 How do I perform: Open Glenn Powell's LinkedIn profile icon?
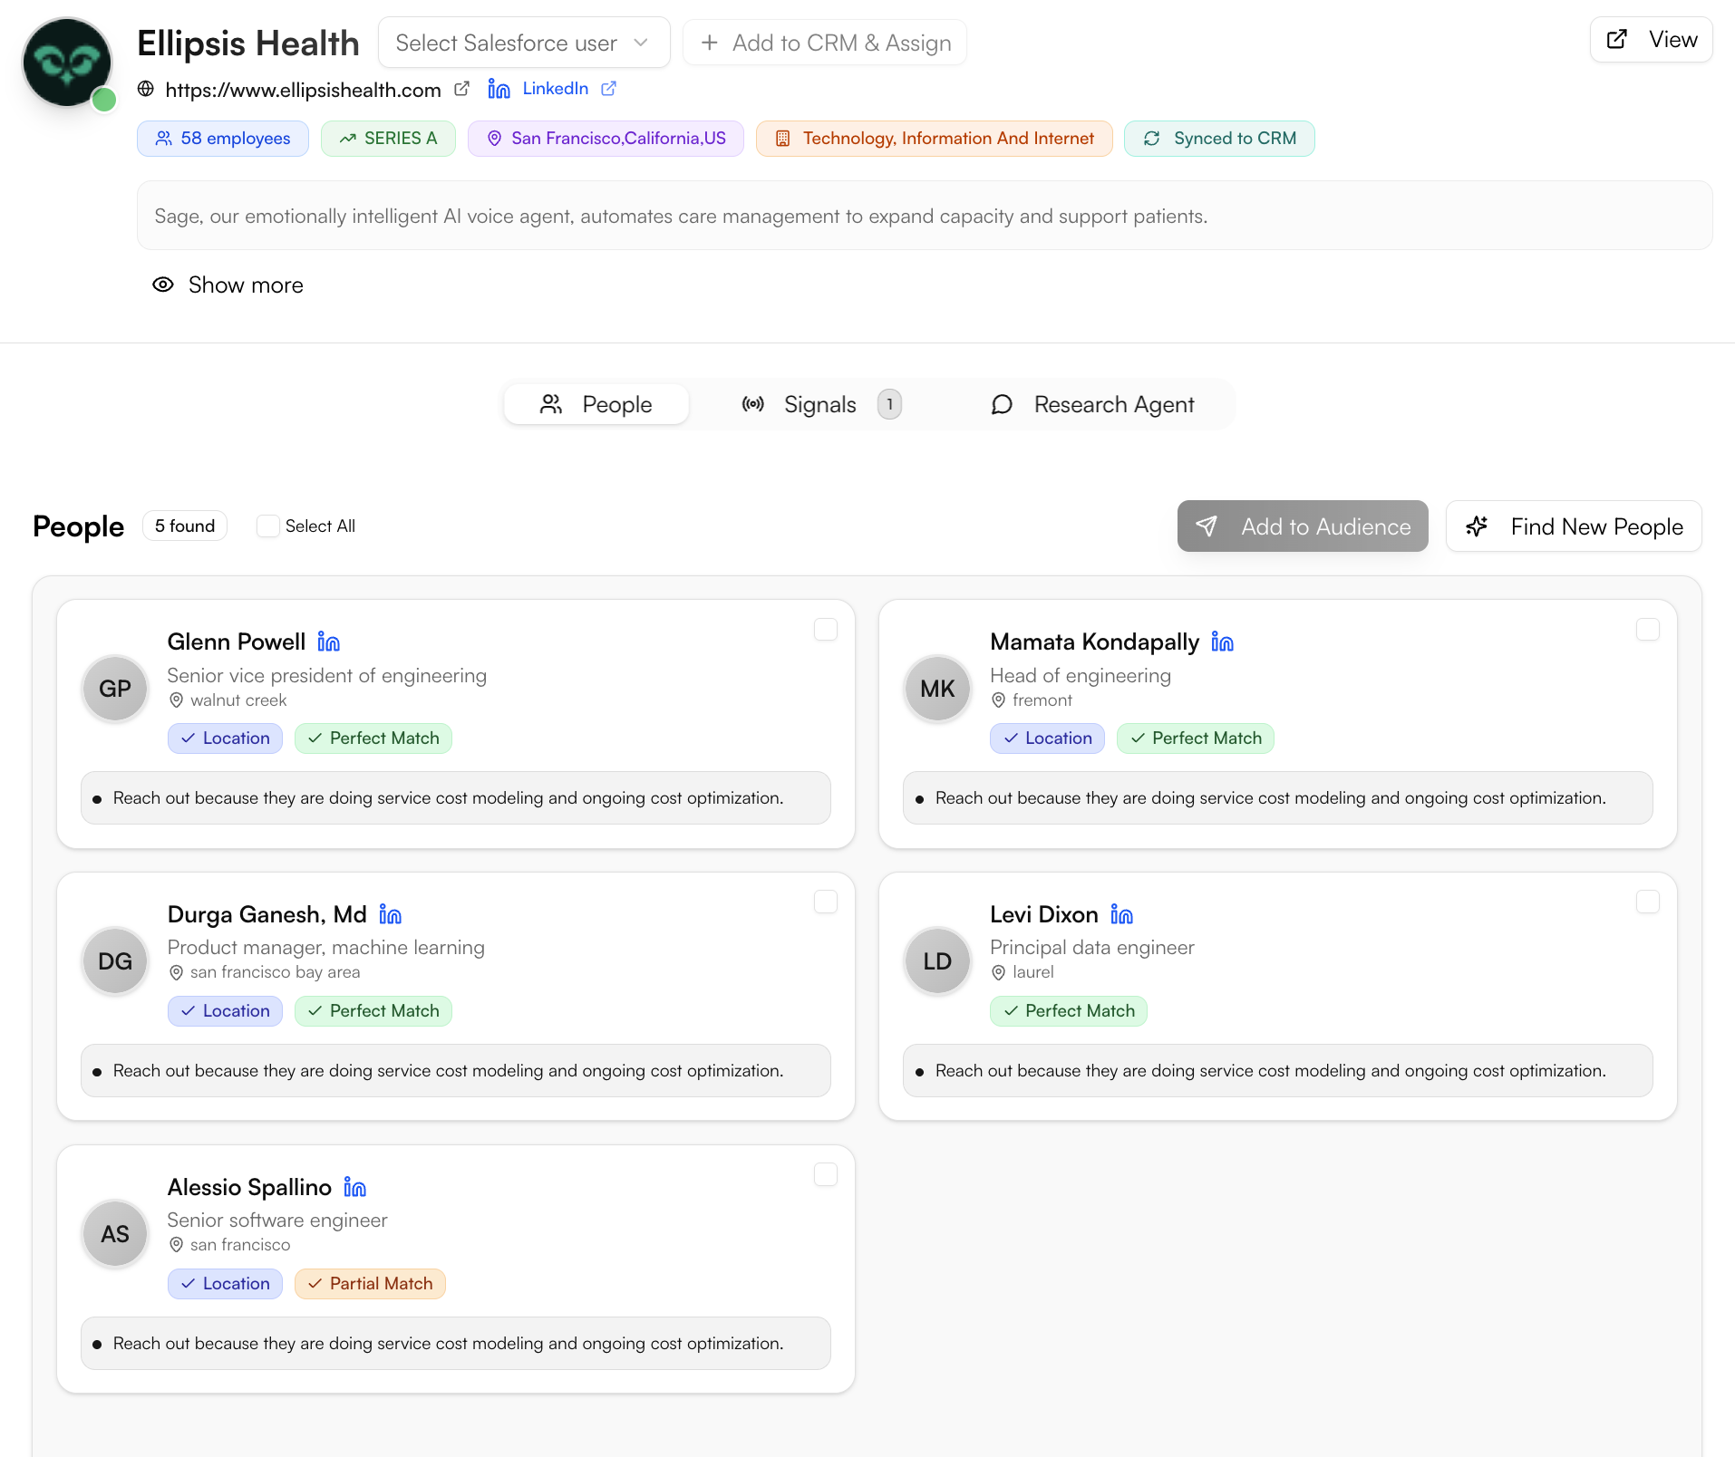[x=328, y=642]
